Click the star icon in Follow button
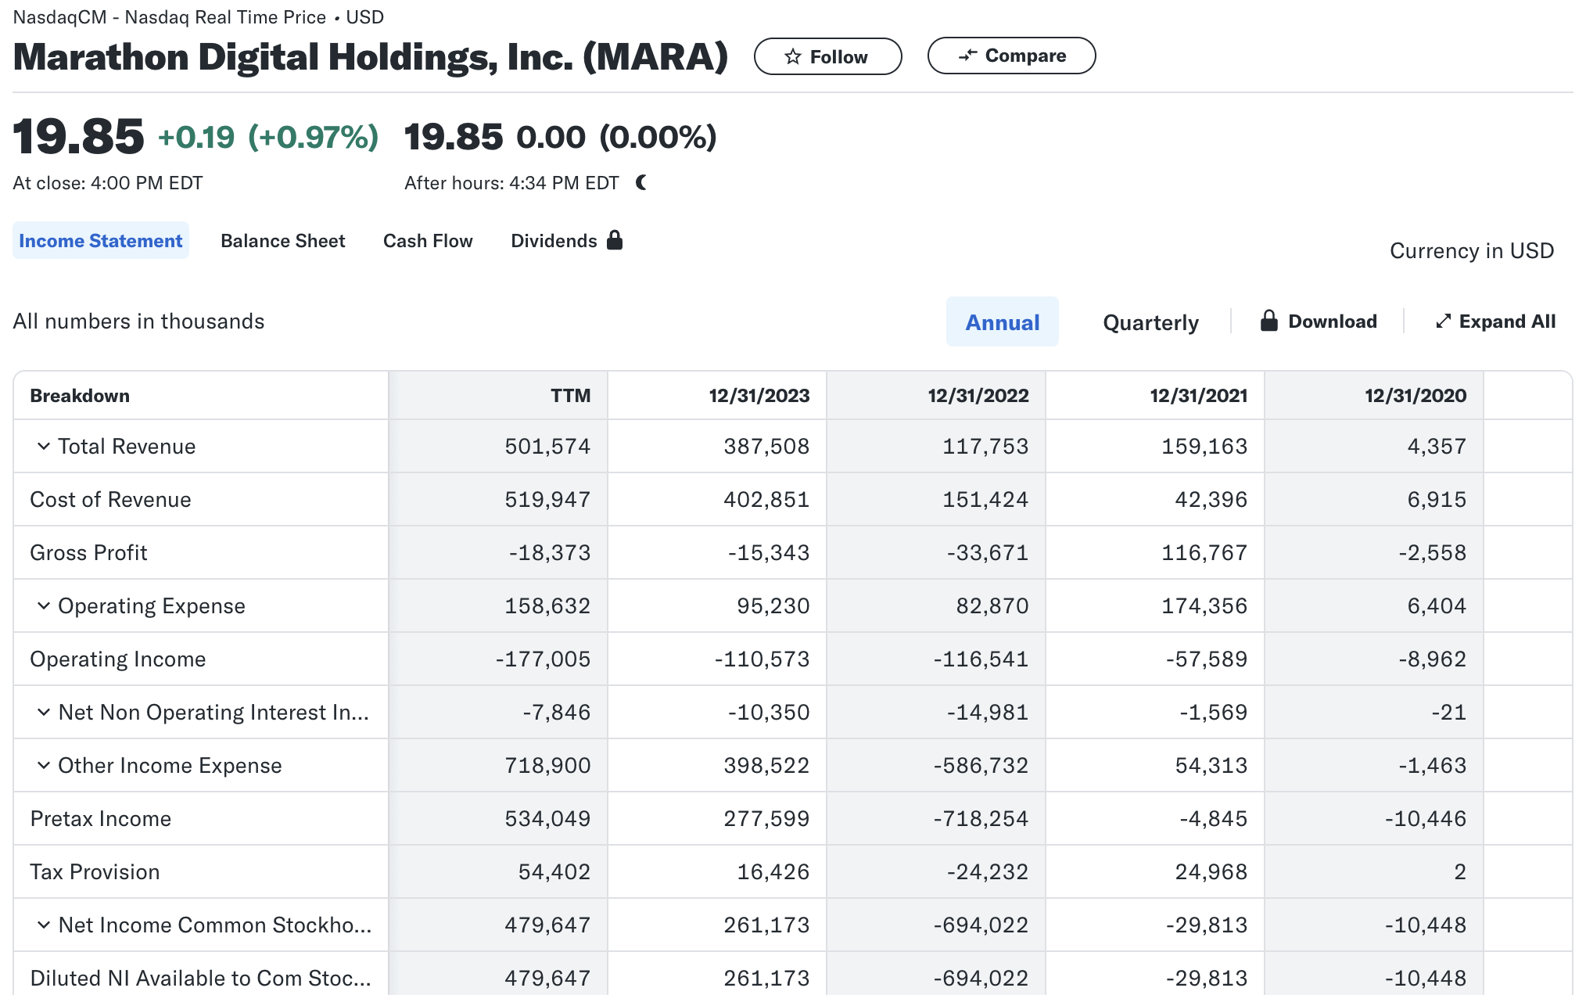 793,57
